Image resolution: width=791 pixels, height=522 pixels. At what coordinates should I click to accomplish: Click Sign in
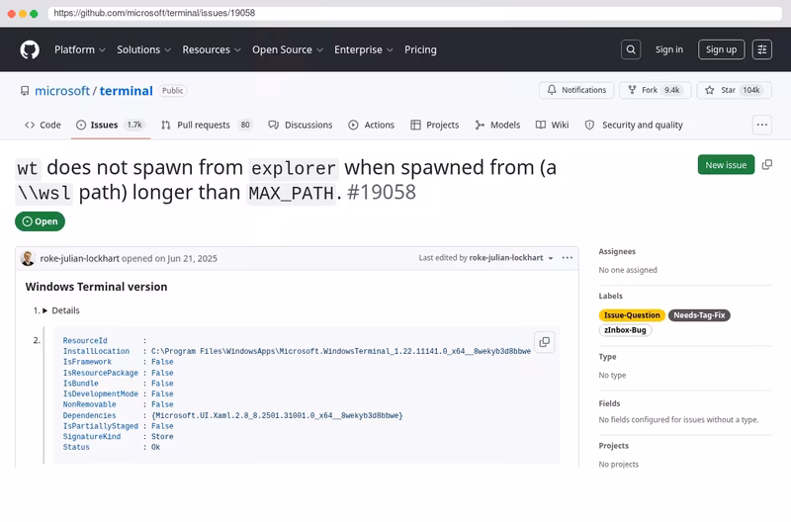pos(669,49)
